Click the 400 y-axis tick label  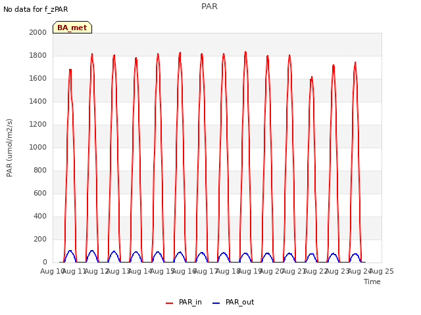click(40, 216)
